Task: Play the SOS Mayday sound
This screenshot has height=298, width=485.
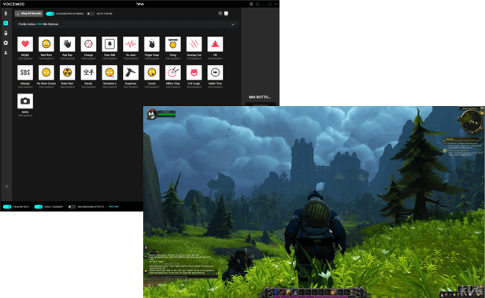Action: (x=25, y=72)
